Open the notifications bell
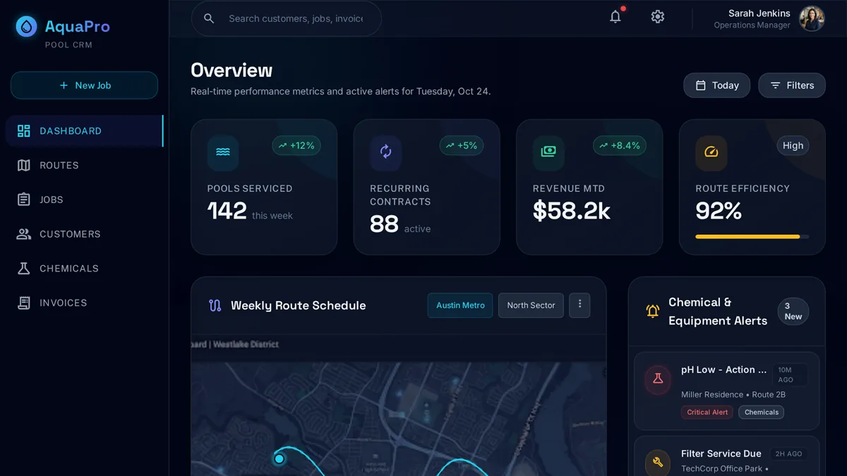This screenshot has height=476, width=847. 615,17
